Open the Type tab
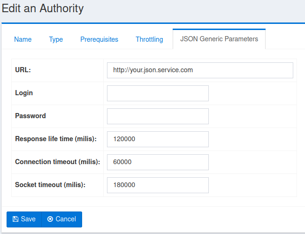This screenshot has height=234, width=305. pyautogui.click(x=56, y=39)
